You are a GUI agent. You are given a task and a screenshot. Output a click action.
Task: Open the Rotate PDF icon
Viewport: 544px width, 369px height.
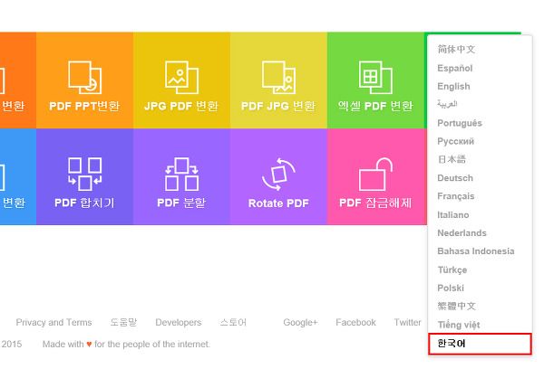[x=278, y=174]
